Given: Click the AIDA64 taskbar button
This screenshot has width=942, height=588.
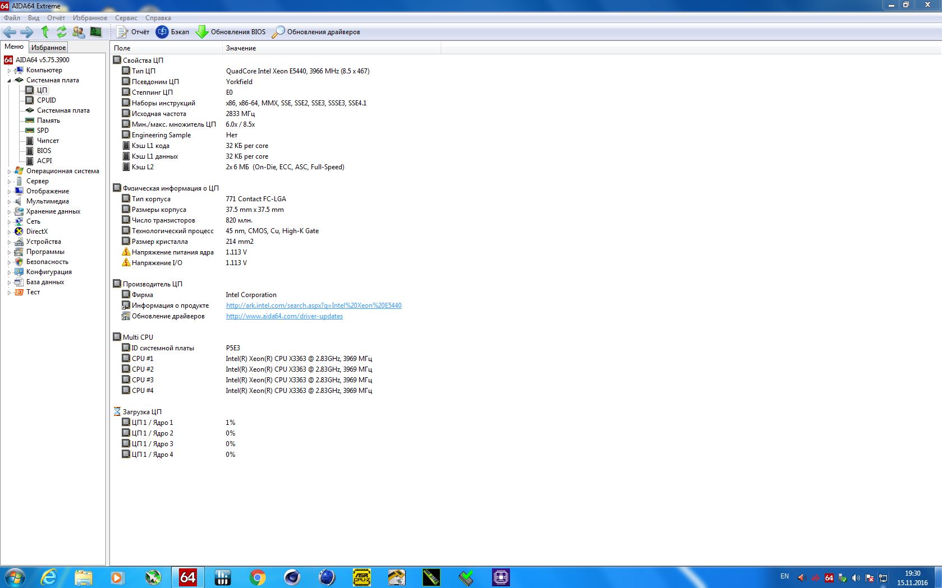Looking at the screenshot, I should point(188,577).
